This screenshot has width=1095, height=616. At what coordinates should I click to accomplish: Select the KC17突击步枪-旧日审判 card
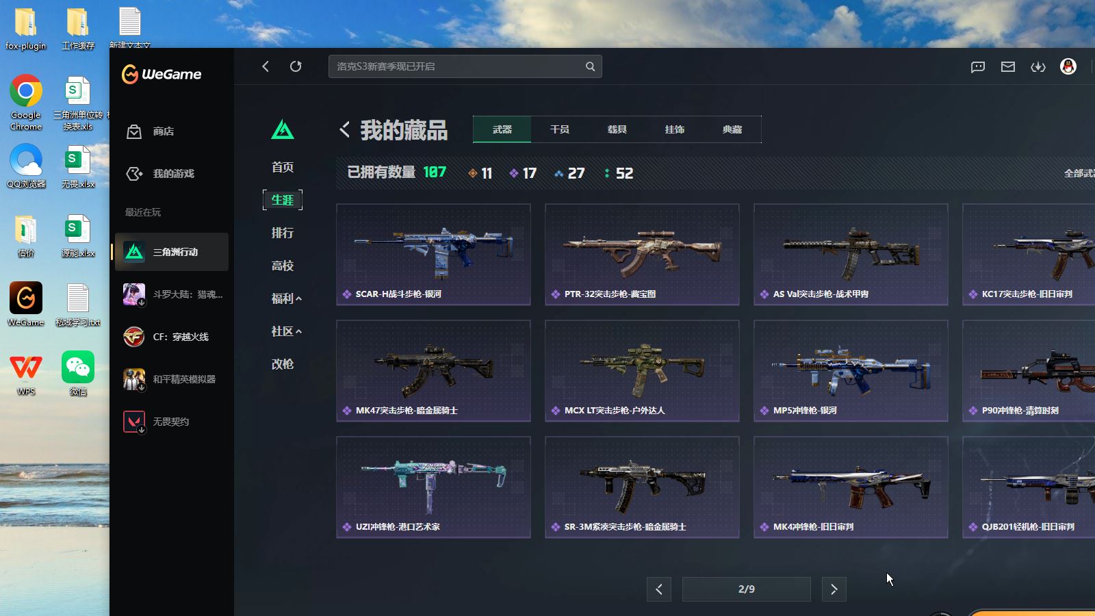pyautogui.click(x=1029, y=255)
